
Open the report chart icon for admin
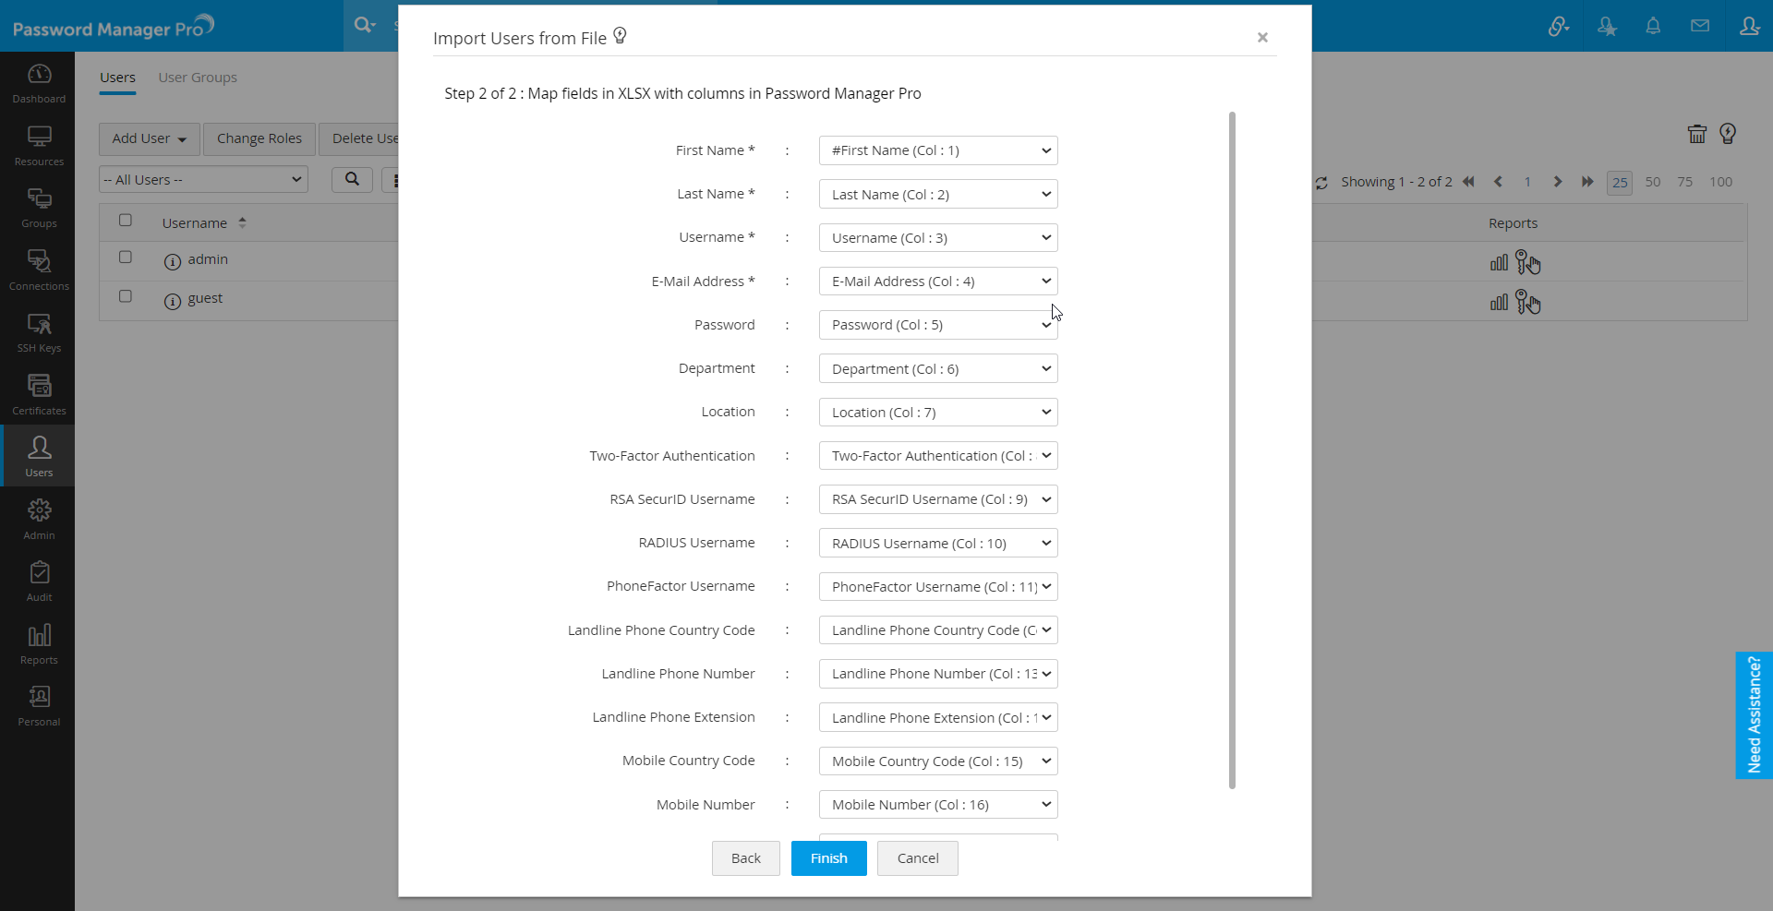click(x=1499, y=263)
